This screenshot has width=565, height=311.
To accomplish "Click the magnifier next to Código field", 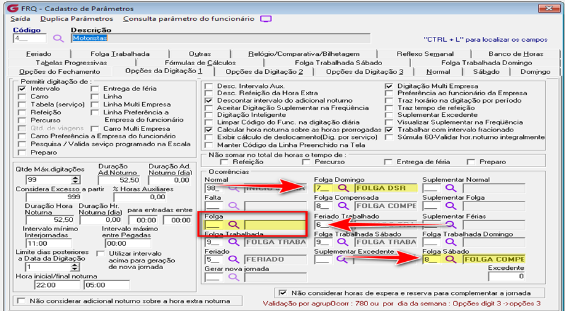I will tap(58, 38).
